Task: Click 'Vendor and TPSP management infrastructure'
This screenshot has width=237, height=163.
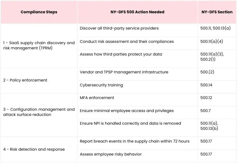Action: [124, 72]
